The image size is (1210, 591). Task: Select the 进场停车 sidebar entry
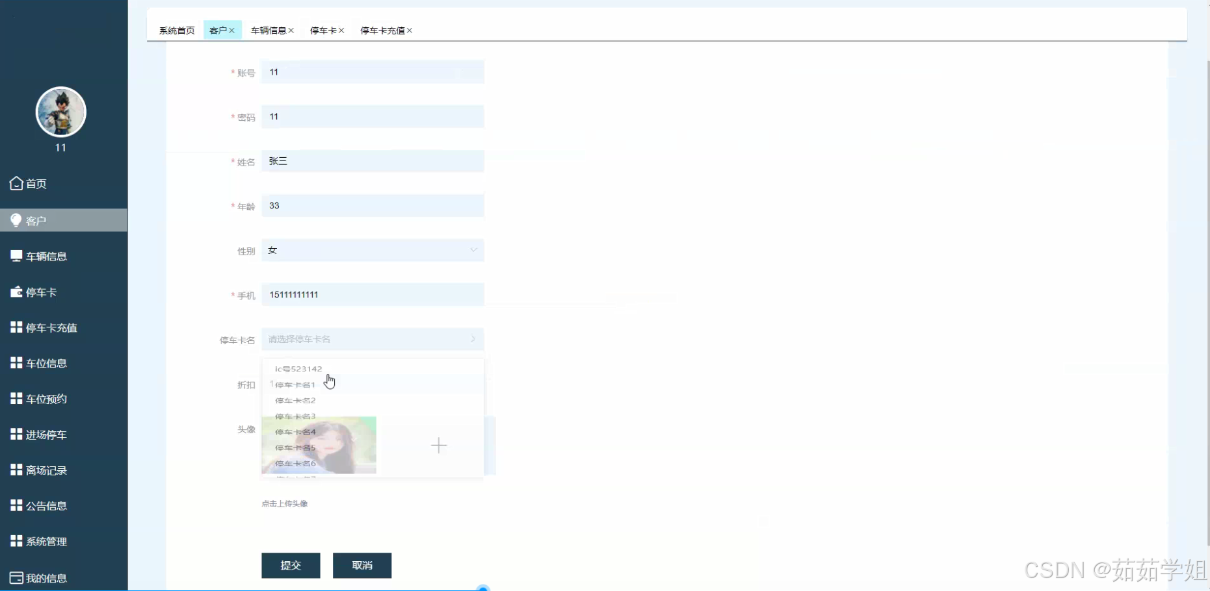coord(16,434)
